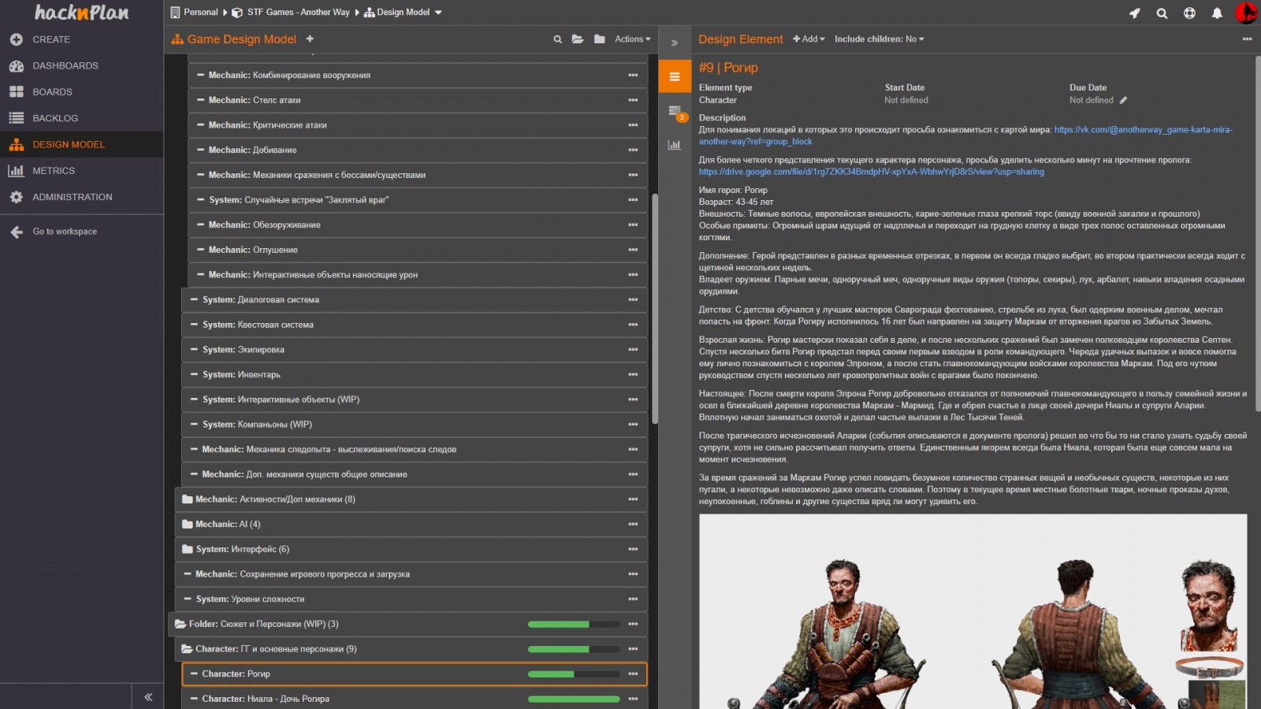Screen dimensions: 1261x709
Task: Collapse the detail panel with double arrow
Action: coord(675,43)
